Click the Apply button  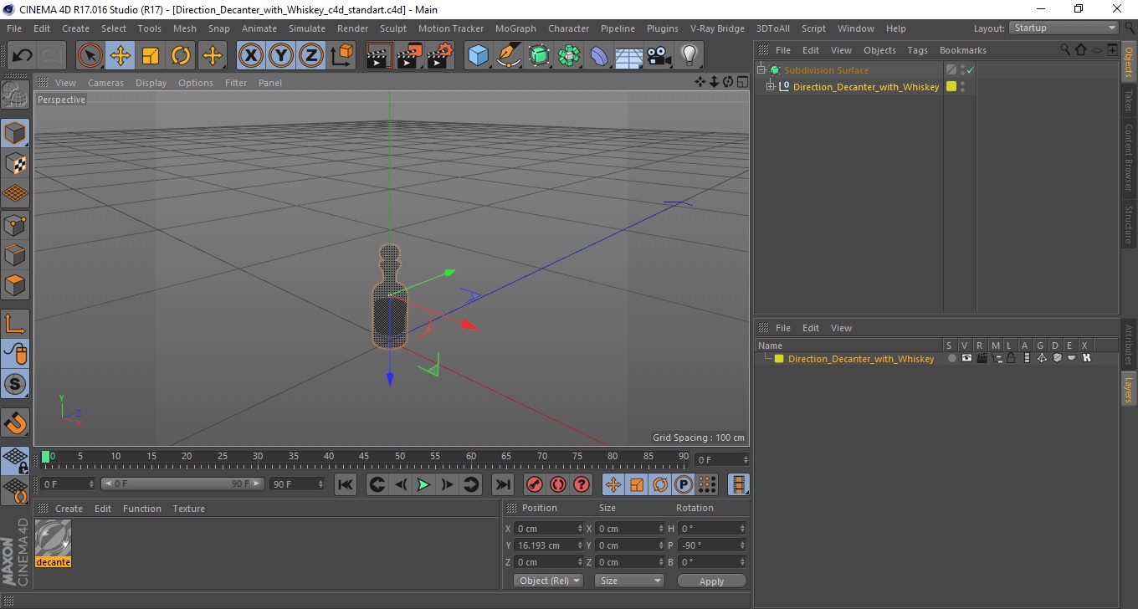[711, 581]
